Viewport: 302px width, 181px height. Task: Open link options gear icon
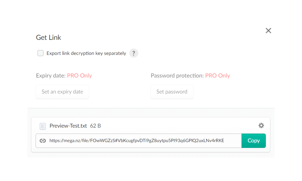[261, 125]
